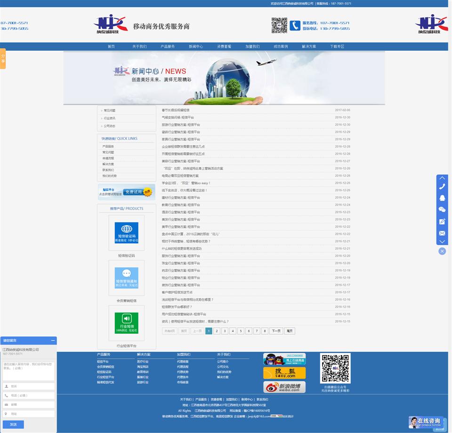Click the 电话 phone input field
Screen dimensions: 452x433
pyautogui.click(x=29, y=395)
